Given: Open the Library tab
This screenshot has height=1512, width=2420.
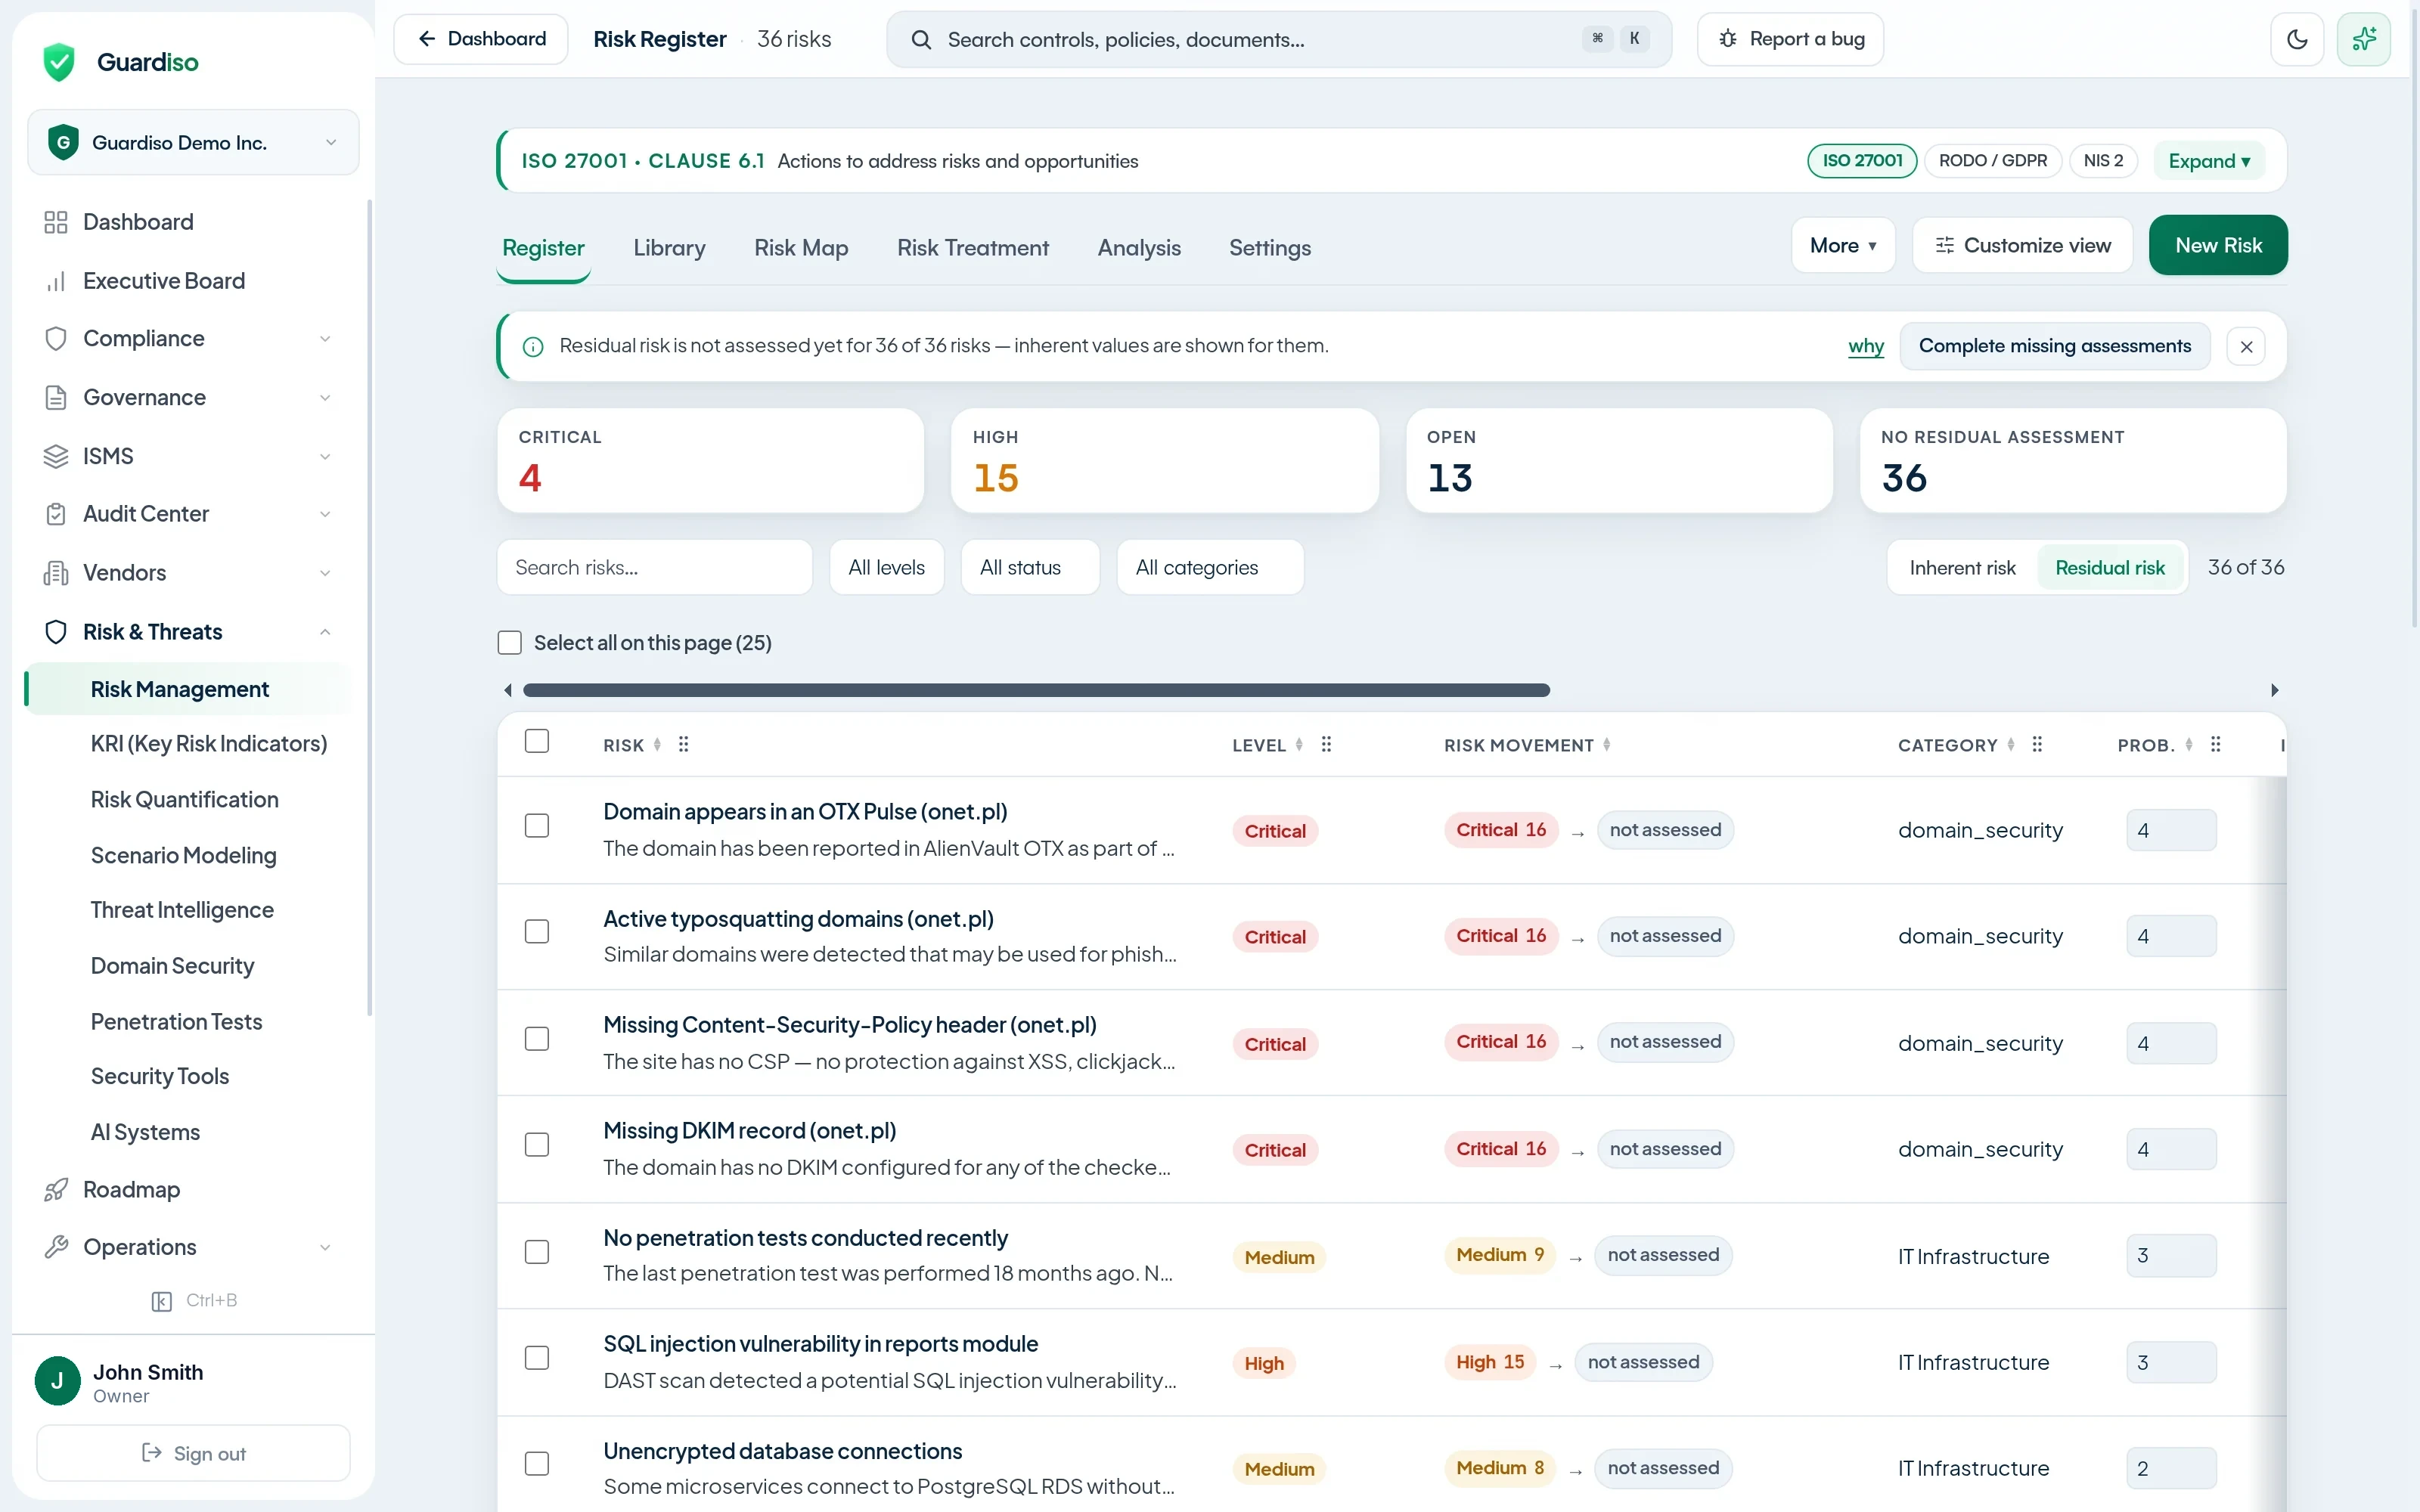Looking at the screenshot, I should [x=669, y=248].
